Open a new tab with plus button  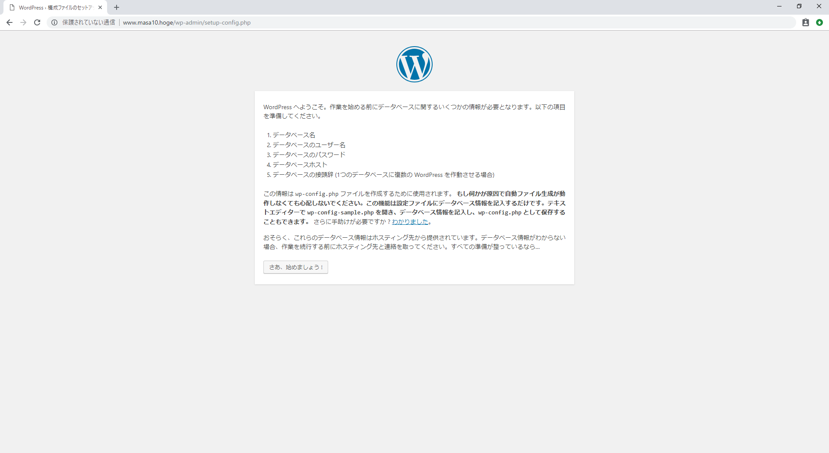pos(117,7)
